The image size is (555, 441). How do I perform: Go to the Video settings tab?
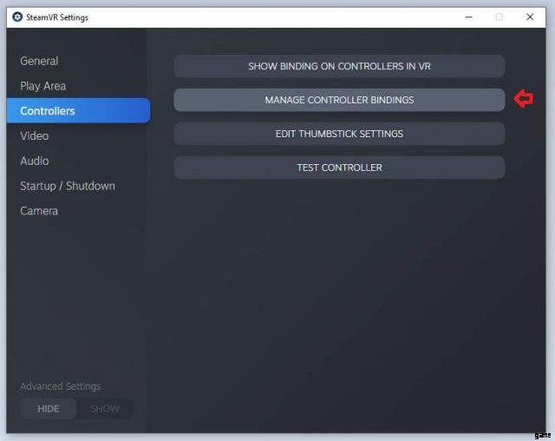tap(35, 135)
